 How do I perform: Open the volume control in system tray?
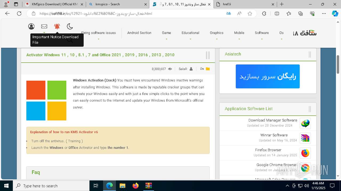[307, 186]
